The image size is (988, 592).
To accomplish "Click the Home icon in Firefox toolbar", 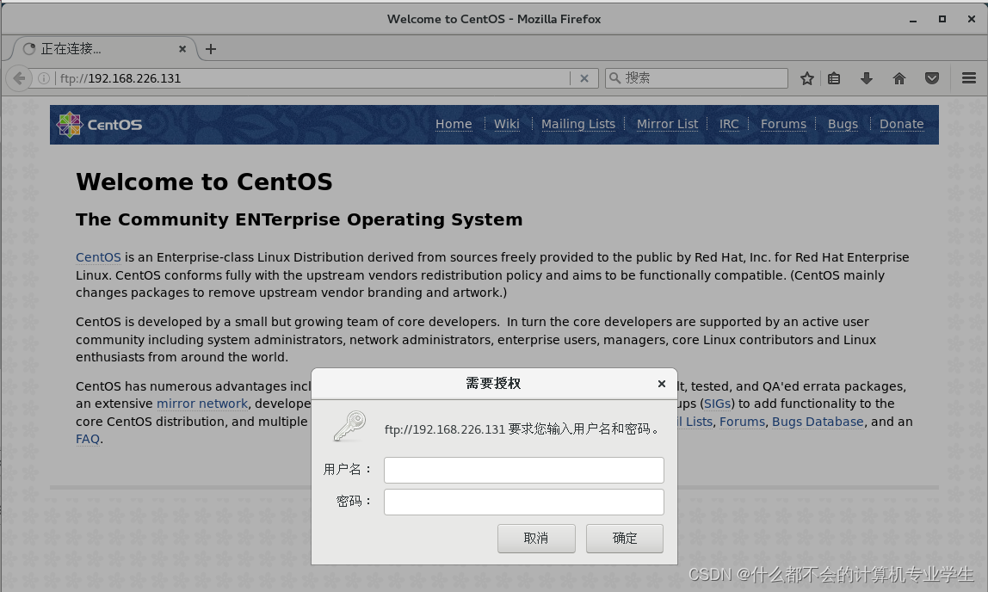I will tap(898, 77).
